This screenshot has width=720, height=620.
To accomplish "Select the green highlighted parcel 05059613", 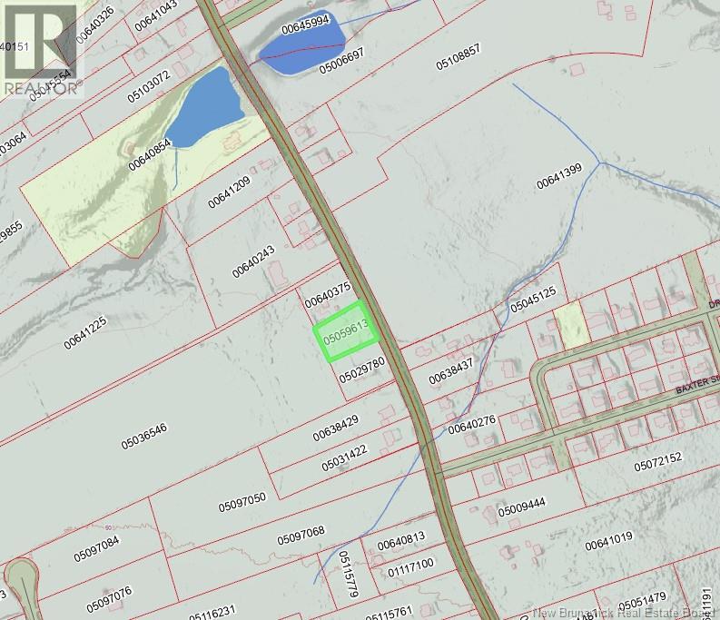I will click(345, 331).
